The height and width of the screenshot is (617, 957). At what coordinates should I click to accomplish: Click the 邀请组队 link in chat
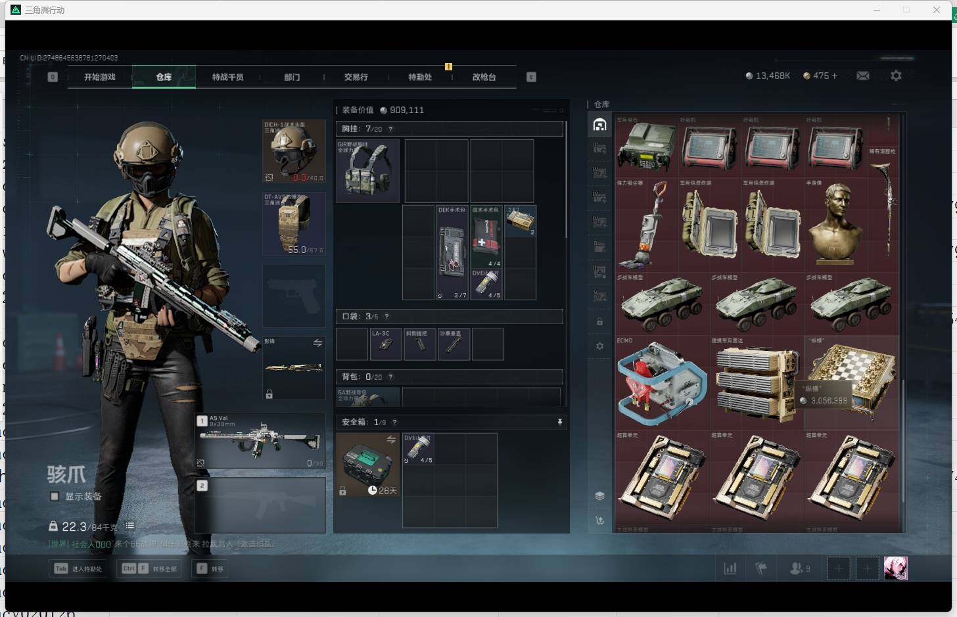tap(256, 544)
